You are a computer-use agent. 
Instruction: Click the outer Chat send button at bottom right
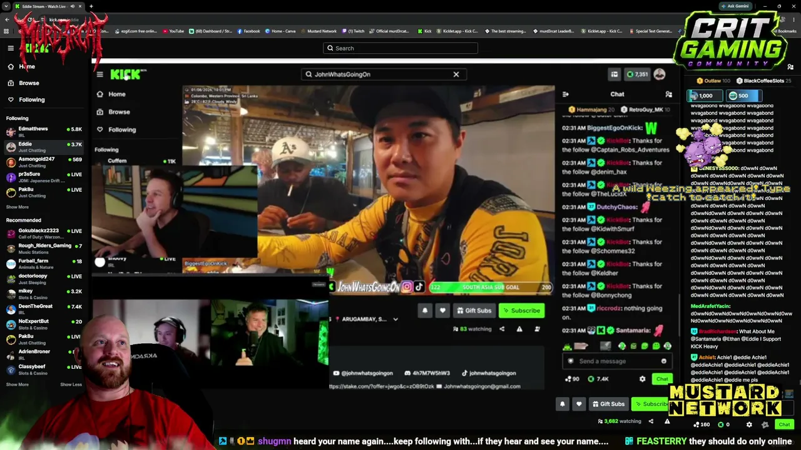coord(784,425)
